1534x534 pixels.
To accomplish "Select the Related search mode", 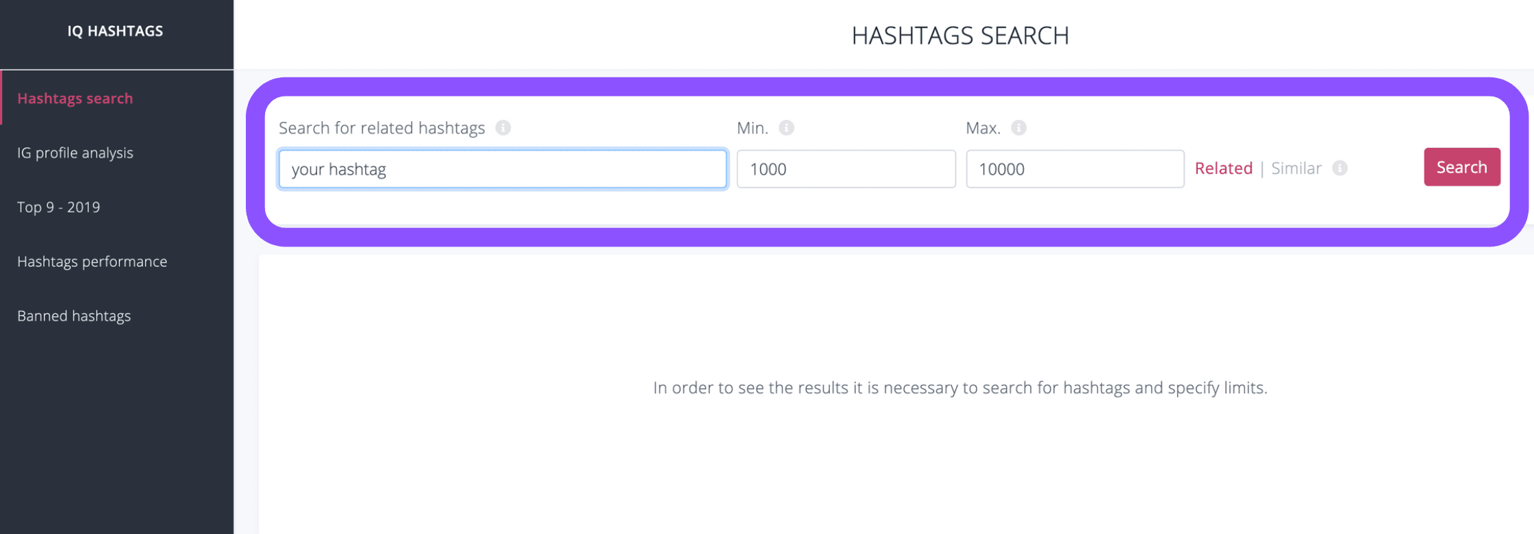I will [x=1223, y=168].
